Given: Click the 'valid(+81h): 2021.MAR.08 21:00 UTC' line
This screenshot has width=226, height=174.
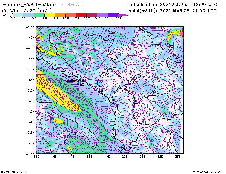Looking at the screenshot, I should click(x=173, y=11).
